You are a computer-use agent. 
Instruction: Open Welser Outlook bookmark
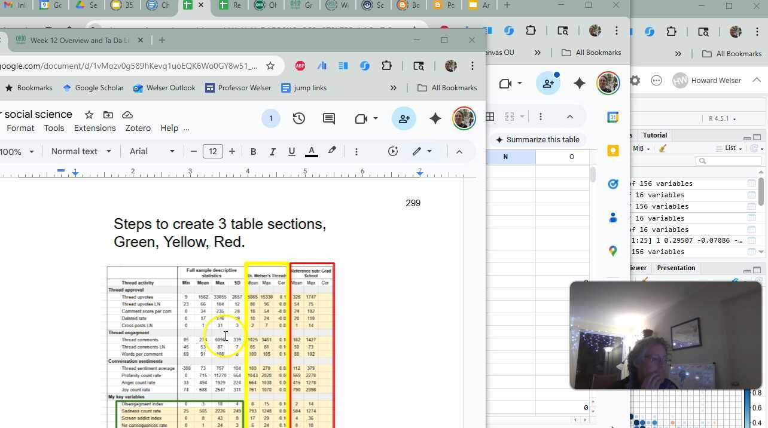coord(164,88)
